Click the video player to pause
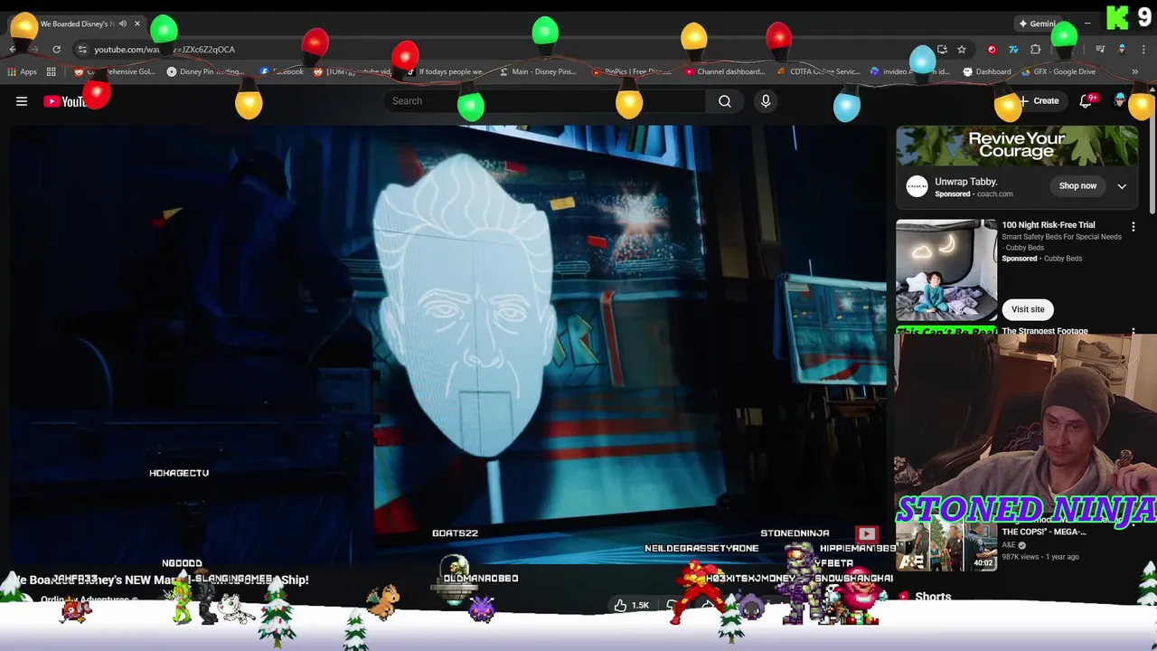1157x651 pixels. (x=447, y=344)
